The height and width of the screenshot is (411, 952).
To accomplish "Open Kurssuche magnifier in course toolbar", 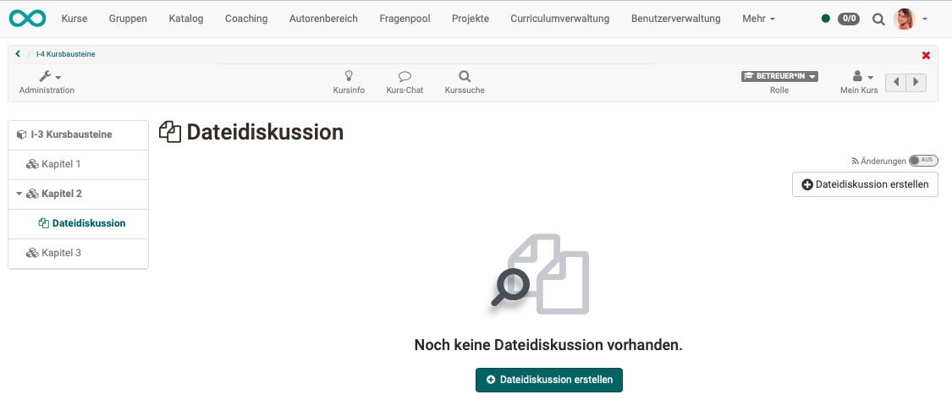I will coord(465,76).
